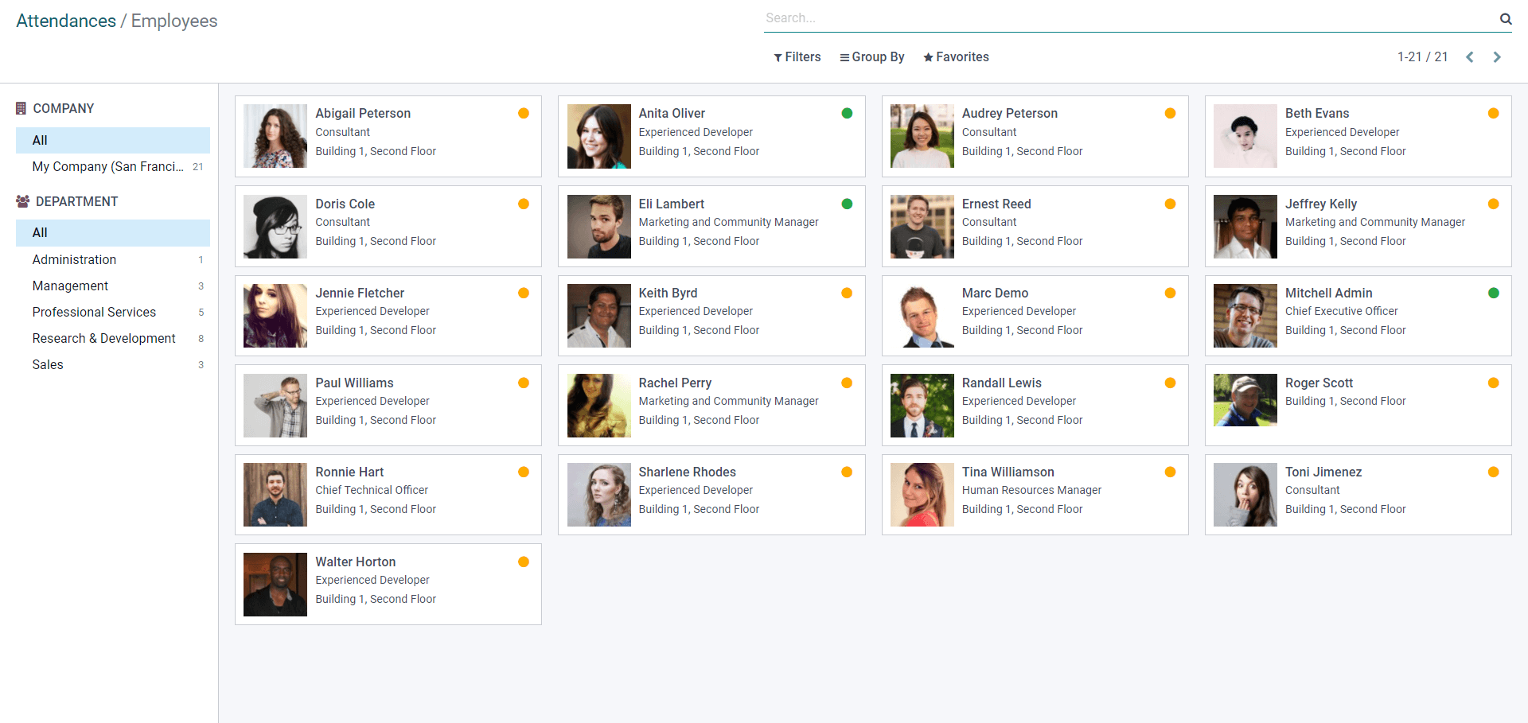Go to next page arrow
The height and width of the screenshot is (723, 1528).
pyautogui.click(x=1497, y=57)
